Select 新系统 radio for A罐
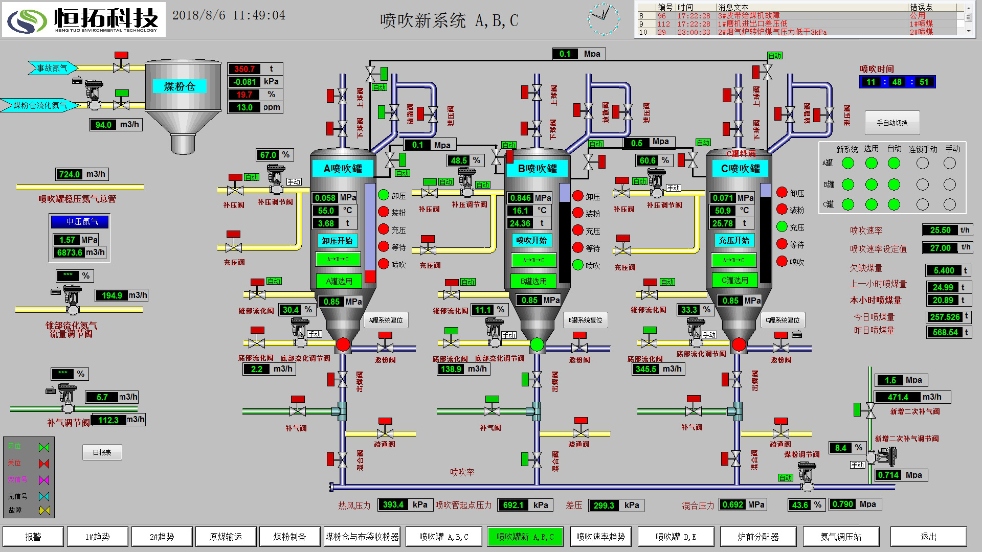Viewport: 982px width, 552px height. coord(848,163)
